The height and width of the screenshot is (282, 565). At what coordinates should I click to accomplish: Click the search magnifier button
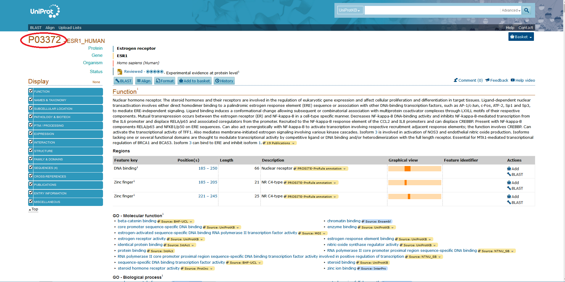tap(526, 10)
